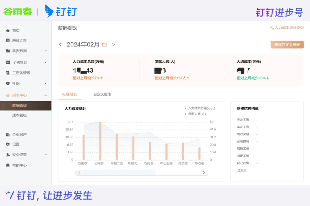Open the calendar date picker icon

104,45
